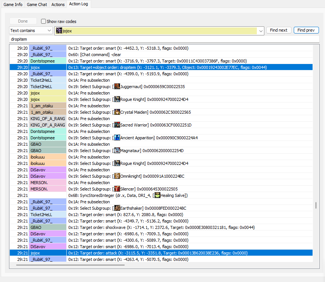This screenshot has height=282, width=325.
Task: Click the Crystal Maiden hero icon
Action: [117, 112]
